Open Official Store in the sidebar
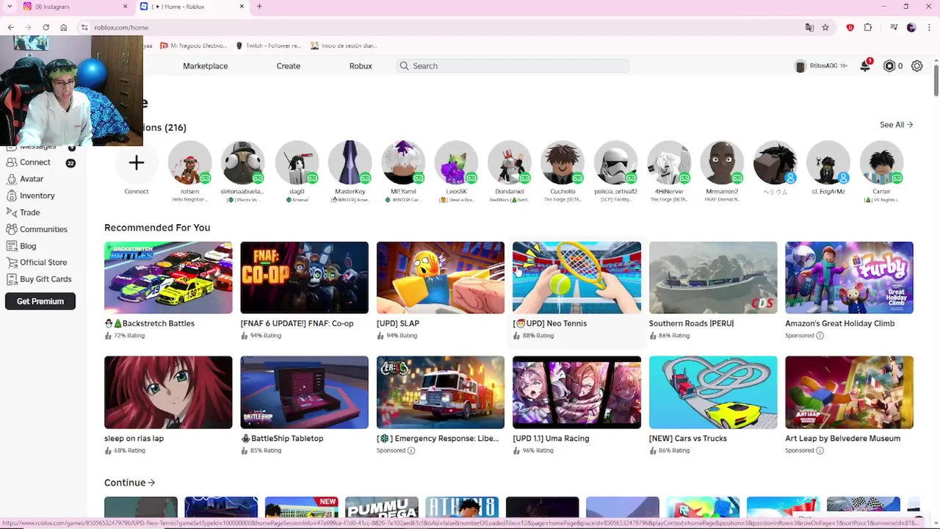The width and height of the screenshot is (940, 529). (x=43, y=262)
